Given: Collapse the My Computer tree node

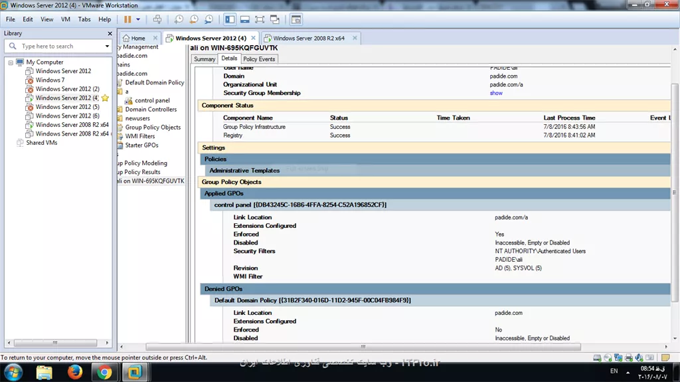Looking at the screenshot, I should click(11, 62).
